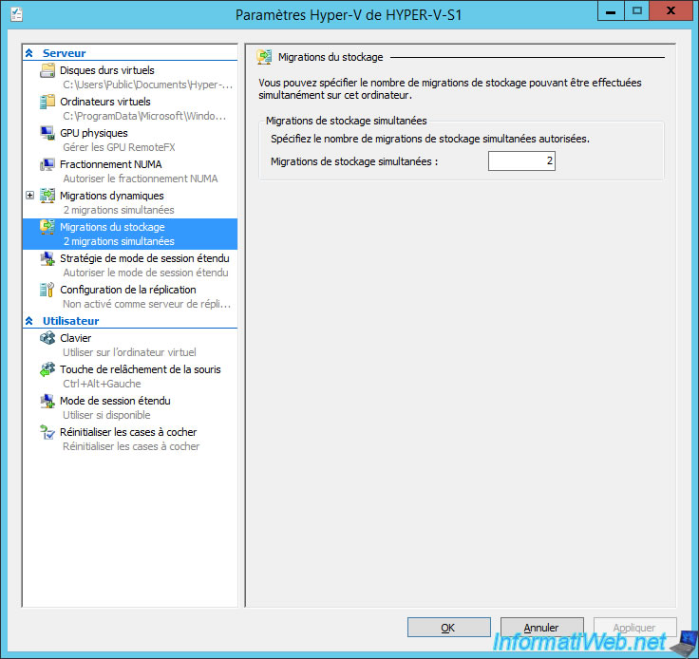Click the C:\Users\Public\Documents\Hyper-... path text
This screenshot has width=699, height=659.
pyautogui.click(x=147, y=85)
